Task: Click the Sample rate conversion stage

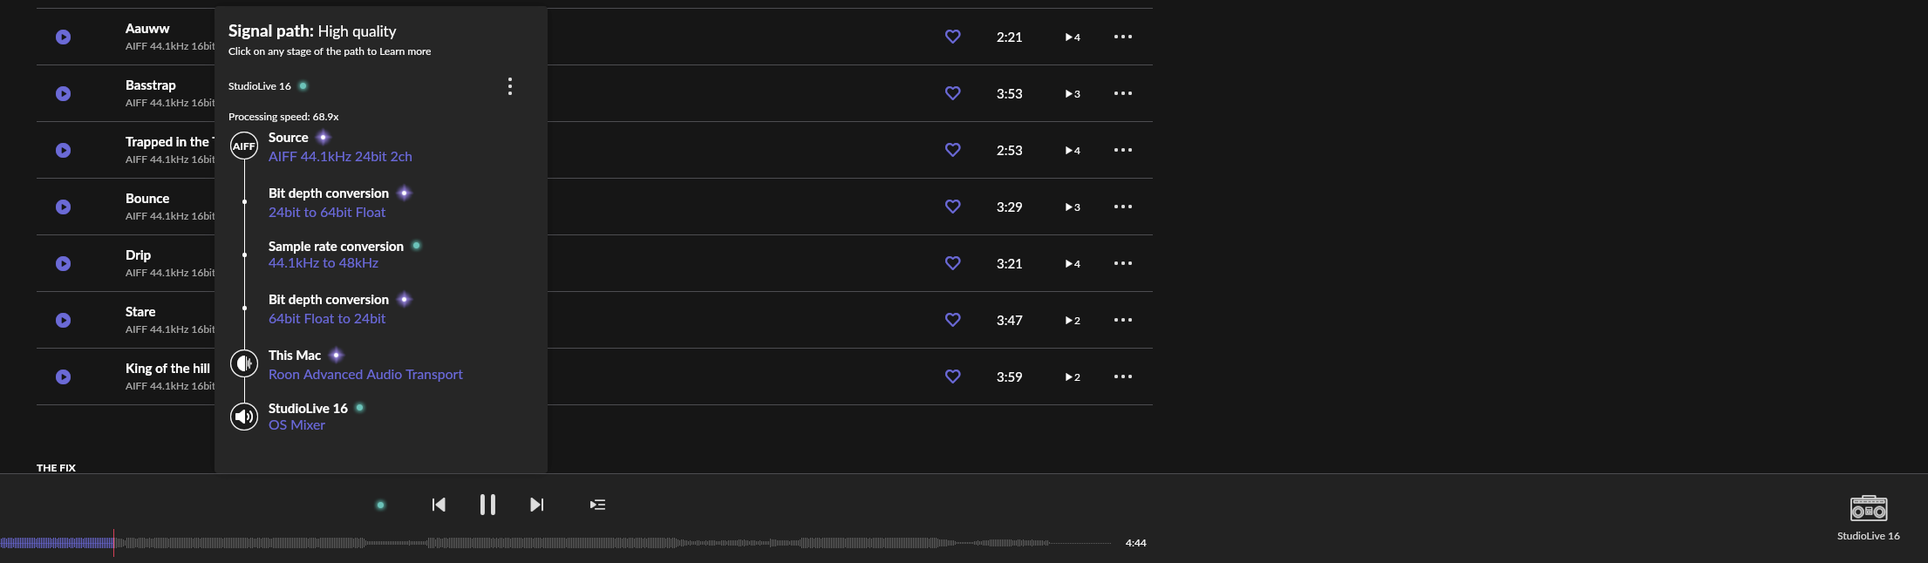Action: tap(336, 247)
